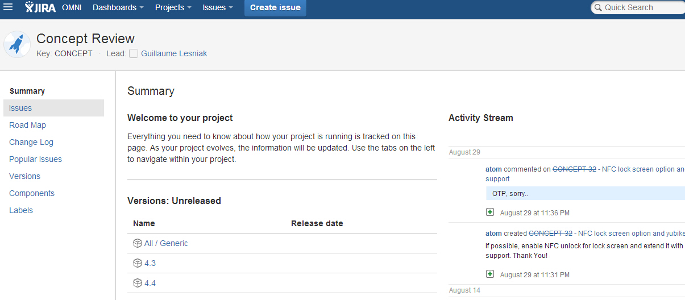Open the Versions tab

25,176
